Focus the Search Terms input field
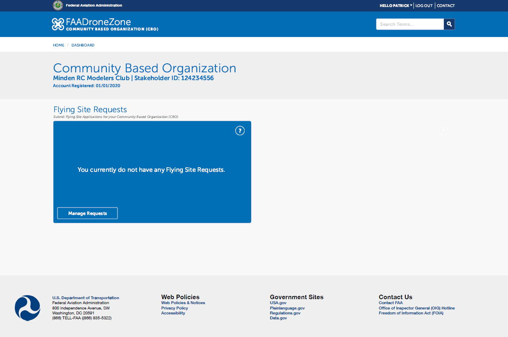 click(x=410, y=24)
